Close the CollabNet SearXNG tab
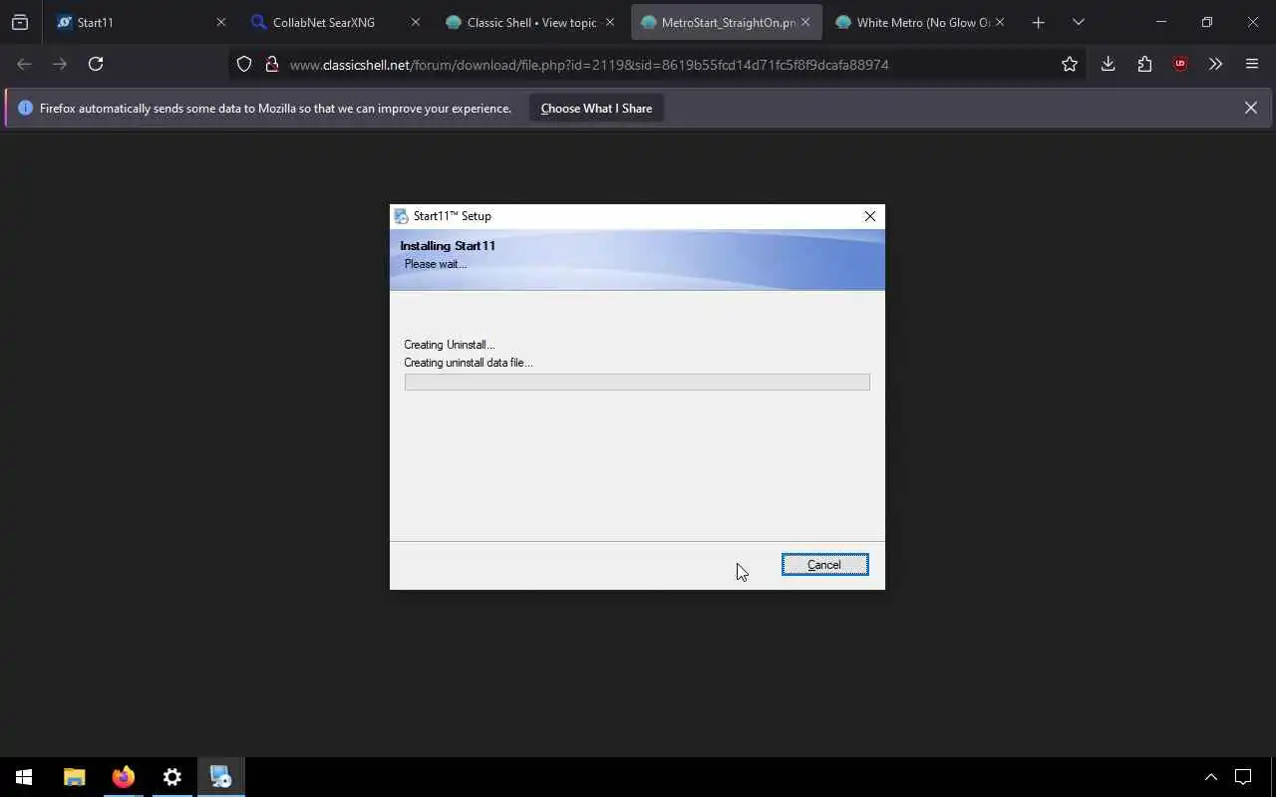 coord(416,22)
